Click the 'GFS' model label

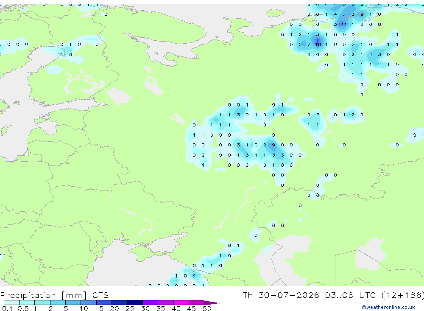100,295
